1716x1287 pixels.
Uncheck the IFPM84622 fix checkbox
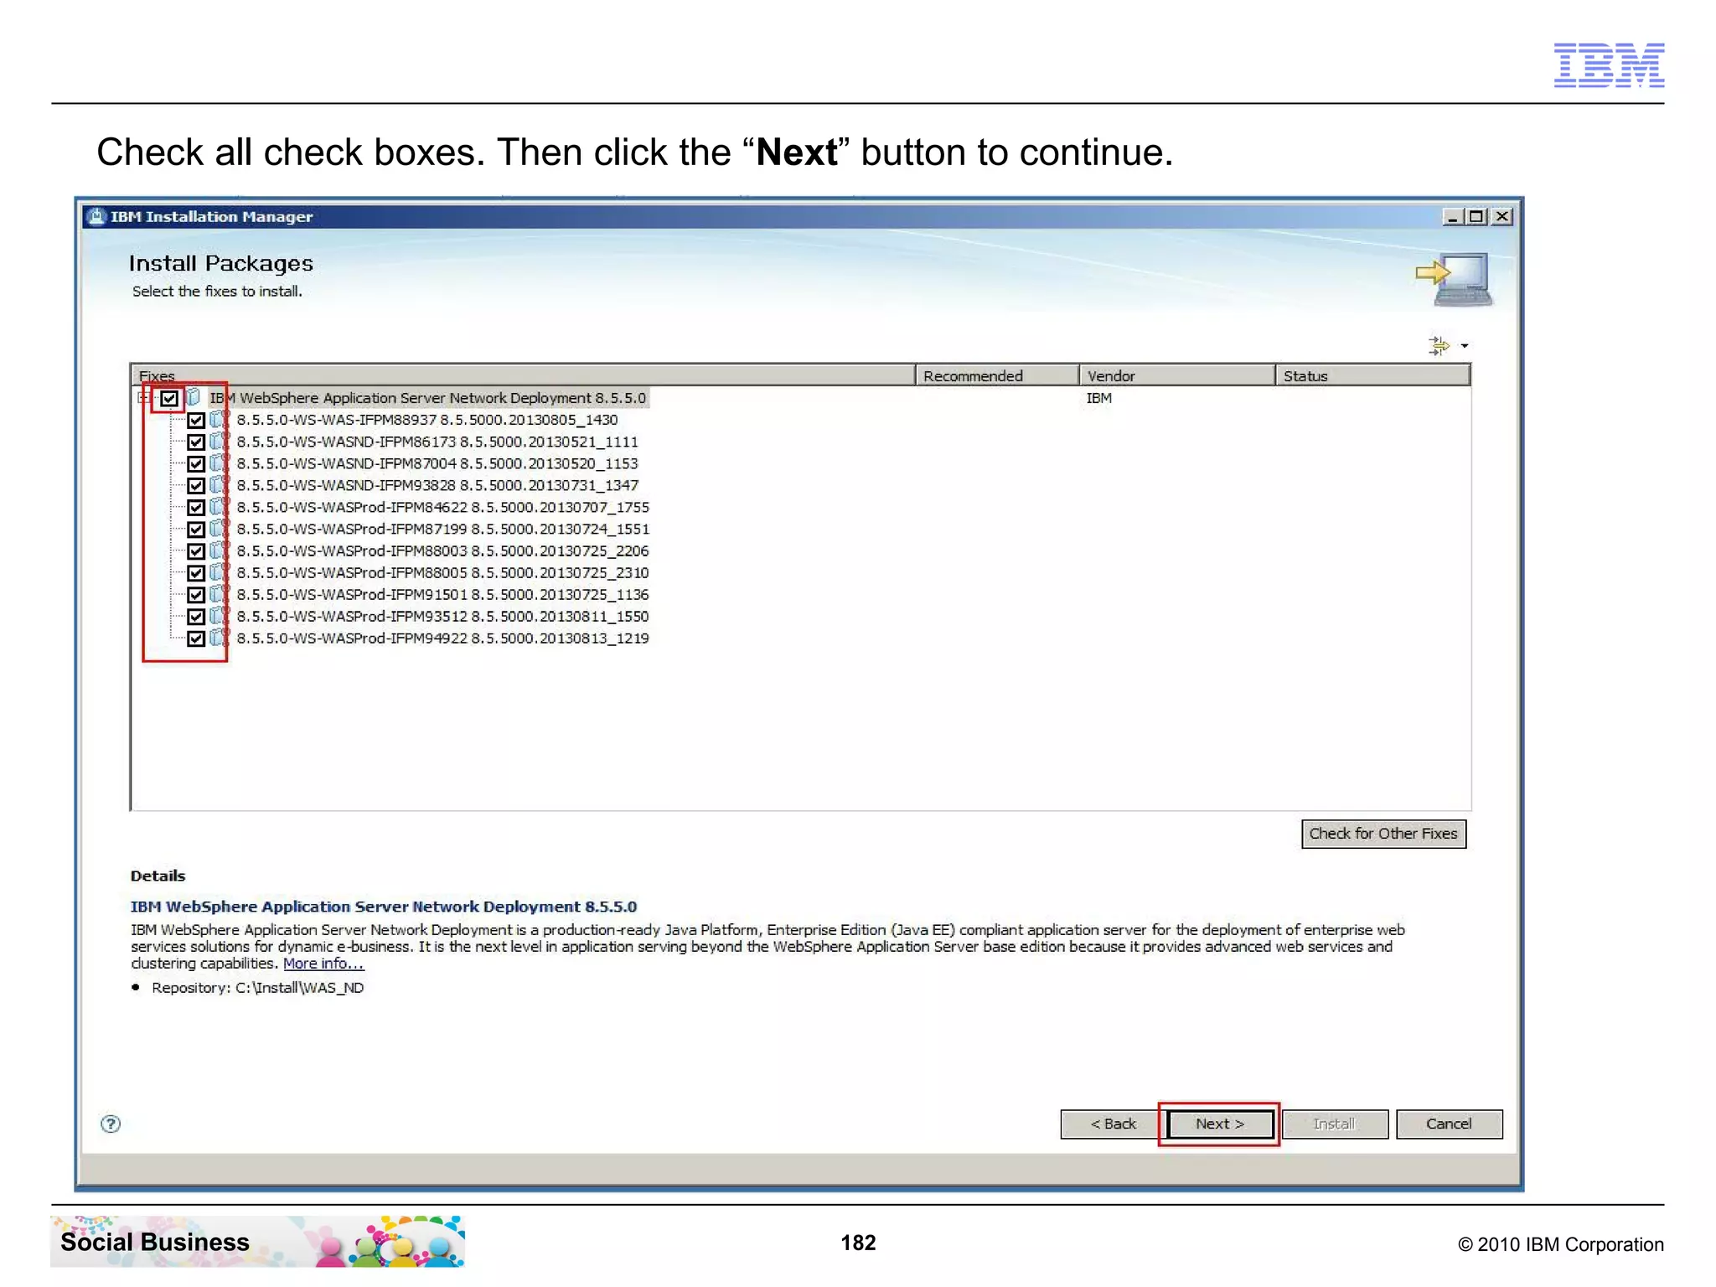click(x=196, y=507)
